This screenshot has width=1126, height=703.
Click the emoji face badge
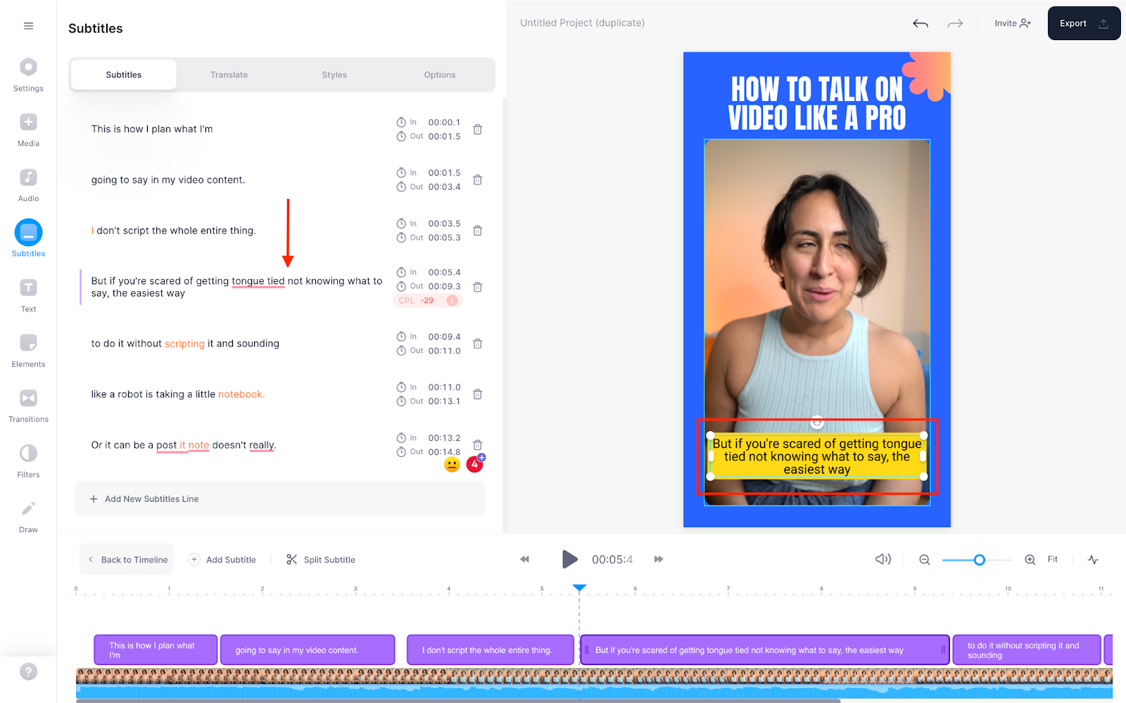(x=453, y=465)
